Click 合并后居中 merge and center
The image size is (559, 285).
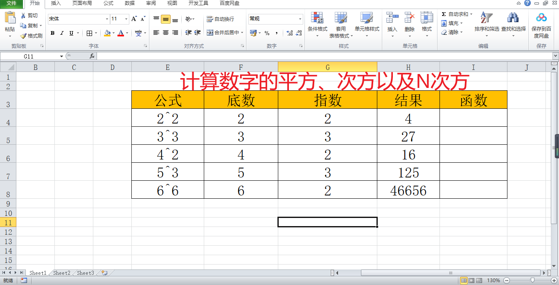[x=223, y=33]
